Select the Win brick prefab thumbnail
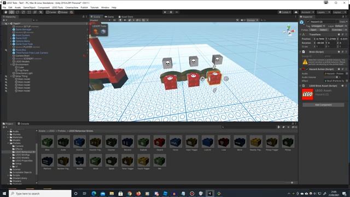The height and width of the screenshot is (197, 350). coord(160,162)
